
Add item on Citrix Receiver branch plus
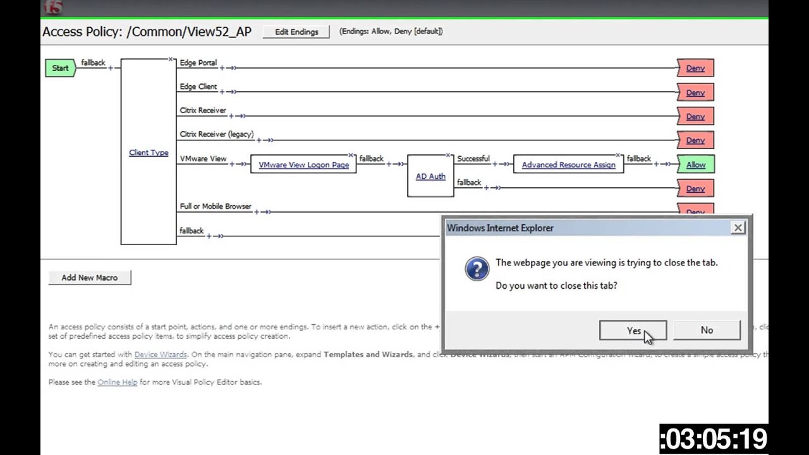231,116
